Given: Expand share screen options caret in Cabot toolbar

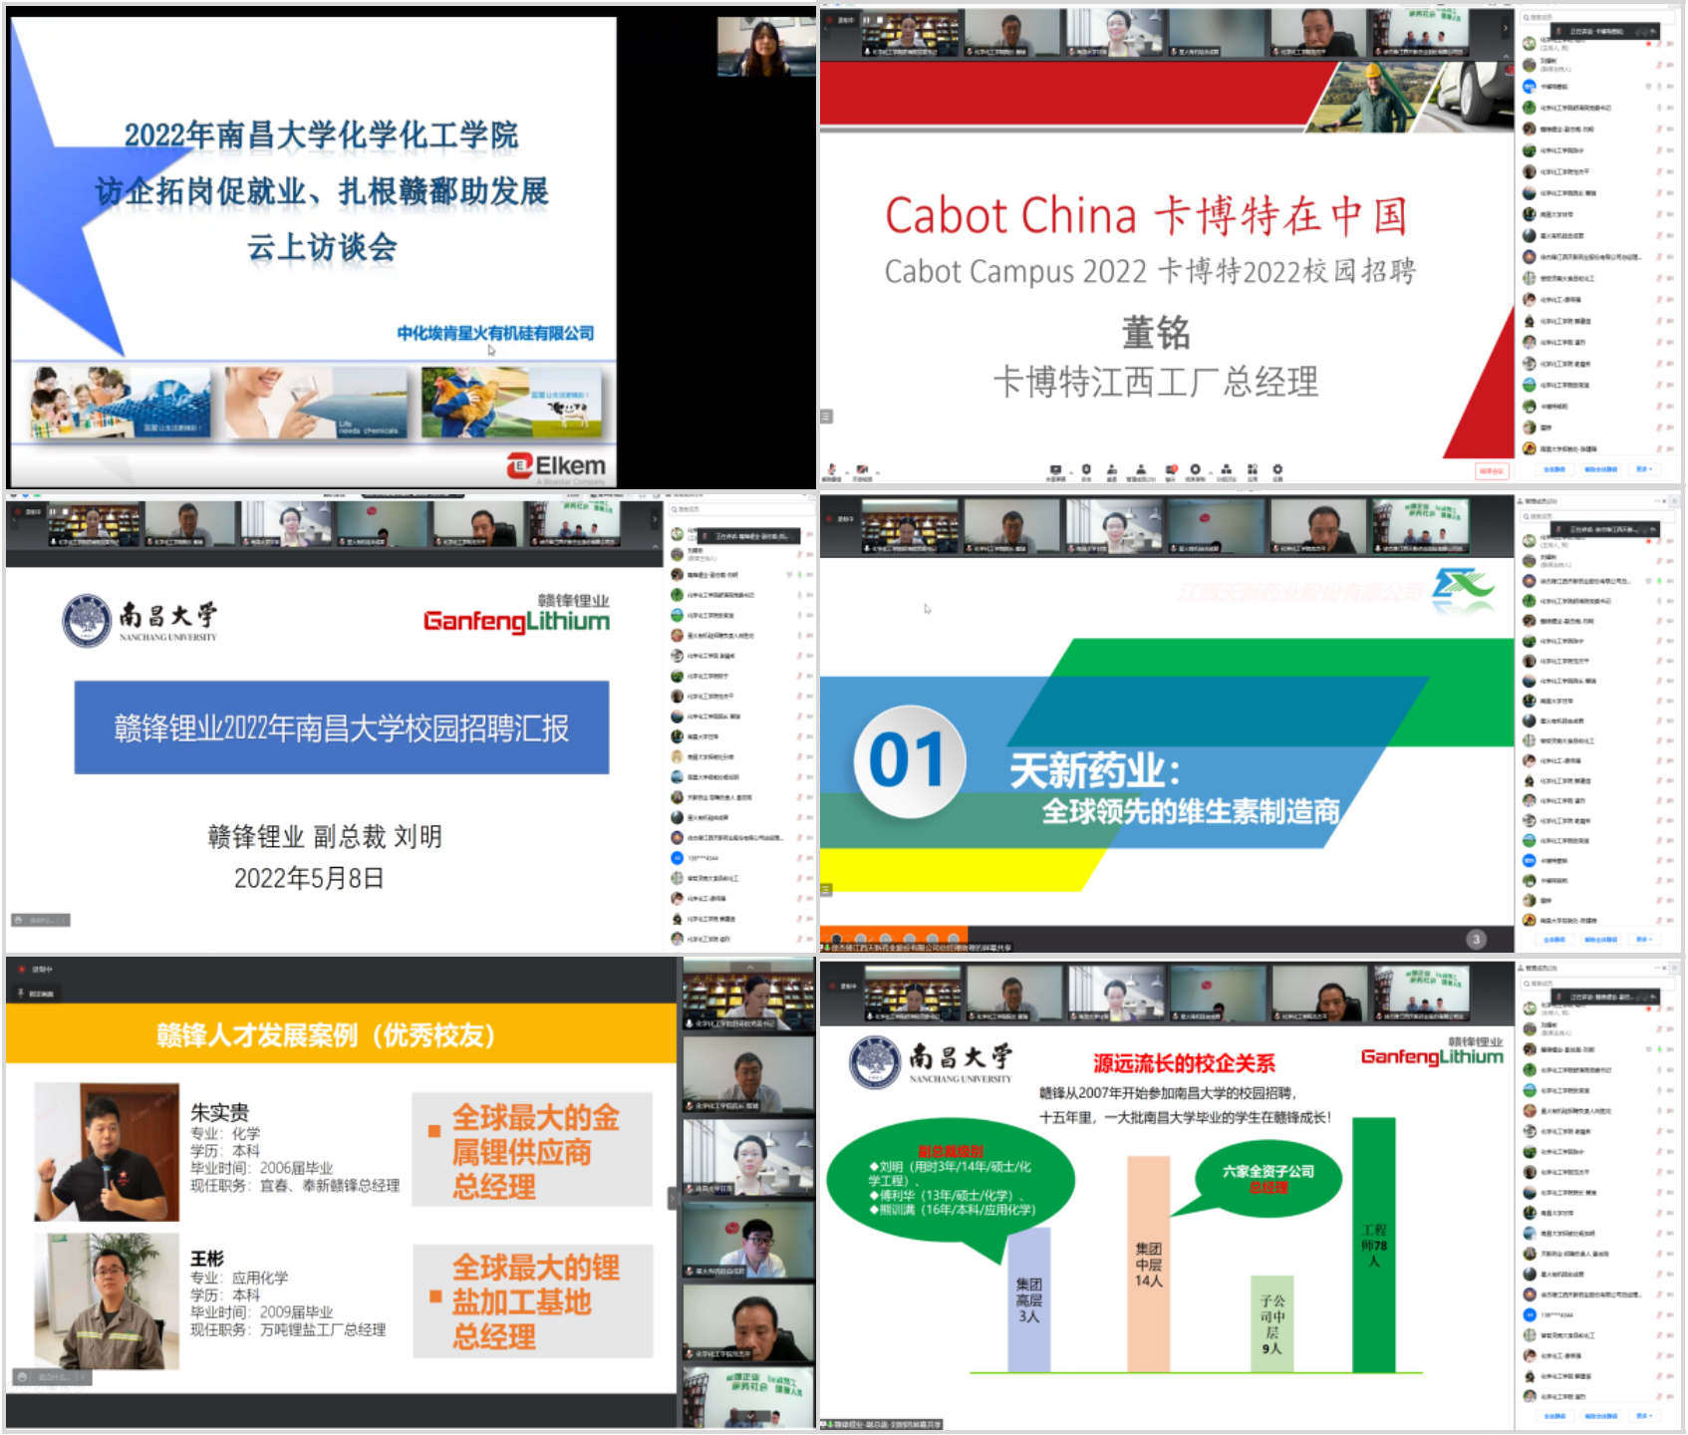Looking at the screenshot, I should (1071, 472).
